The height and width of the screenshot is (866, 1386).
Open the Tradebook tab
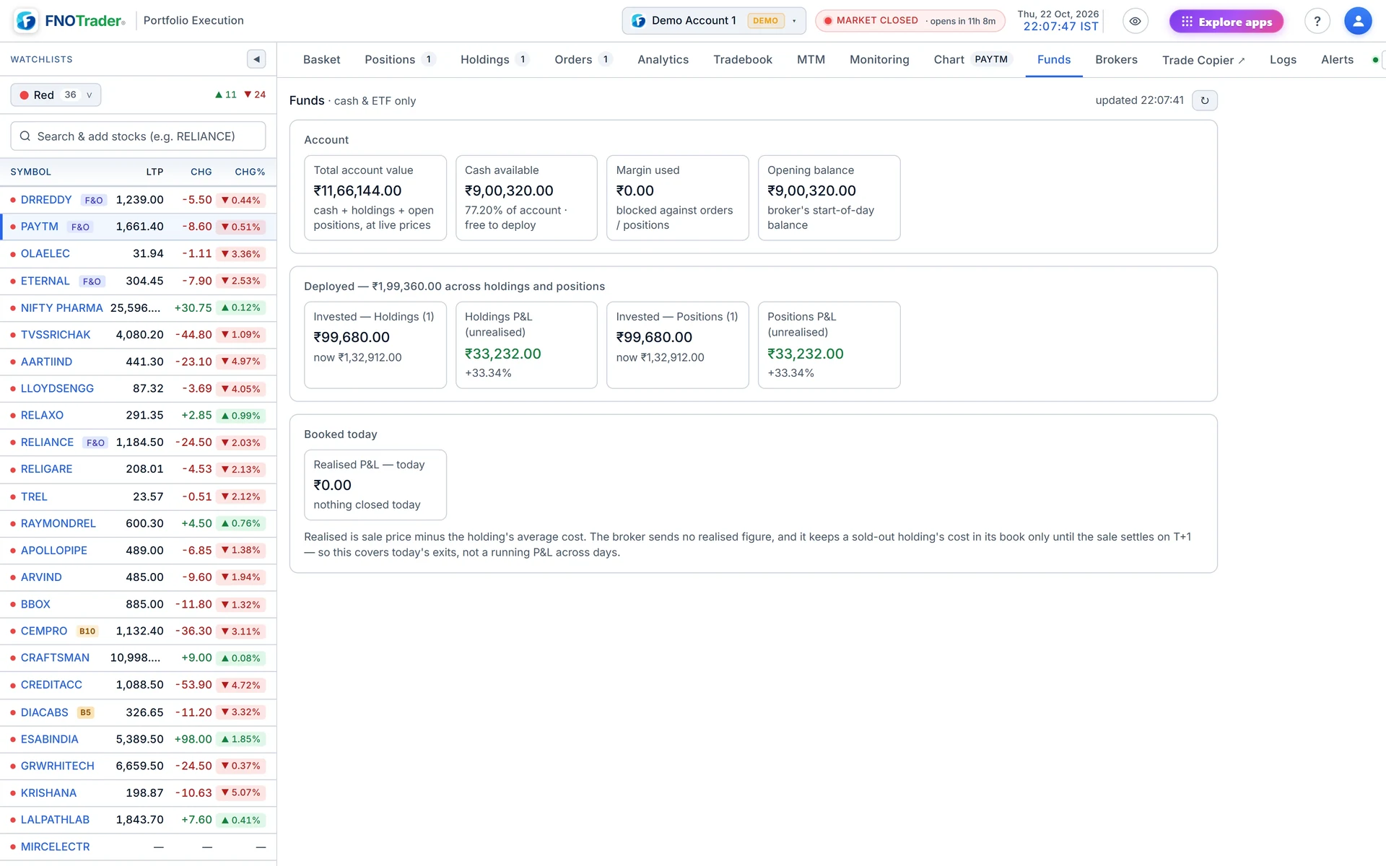742,60
